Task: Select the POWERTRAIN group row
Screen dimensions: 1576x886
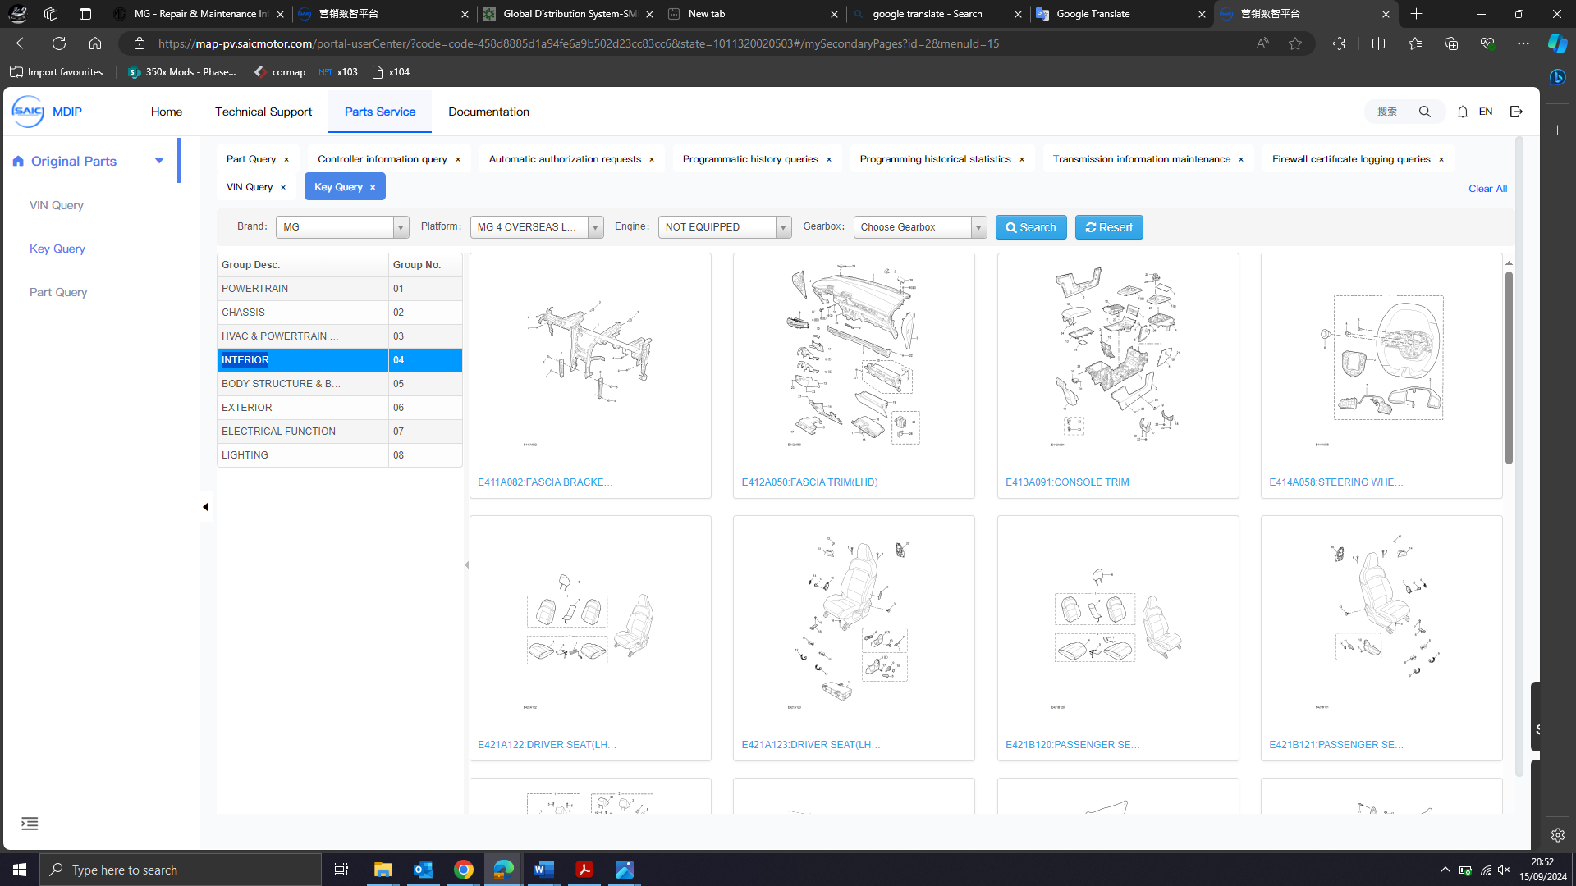Action: click(340, 289)
